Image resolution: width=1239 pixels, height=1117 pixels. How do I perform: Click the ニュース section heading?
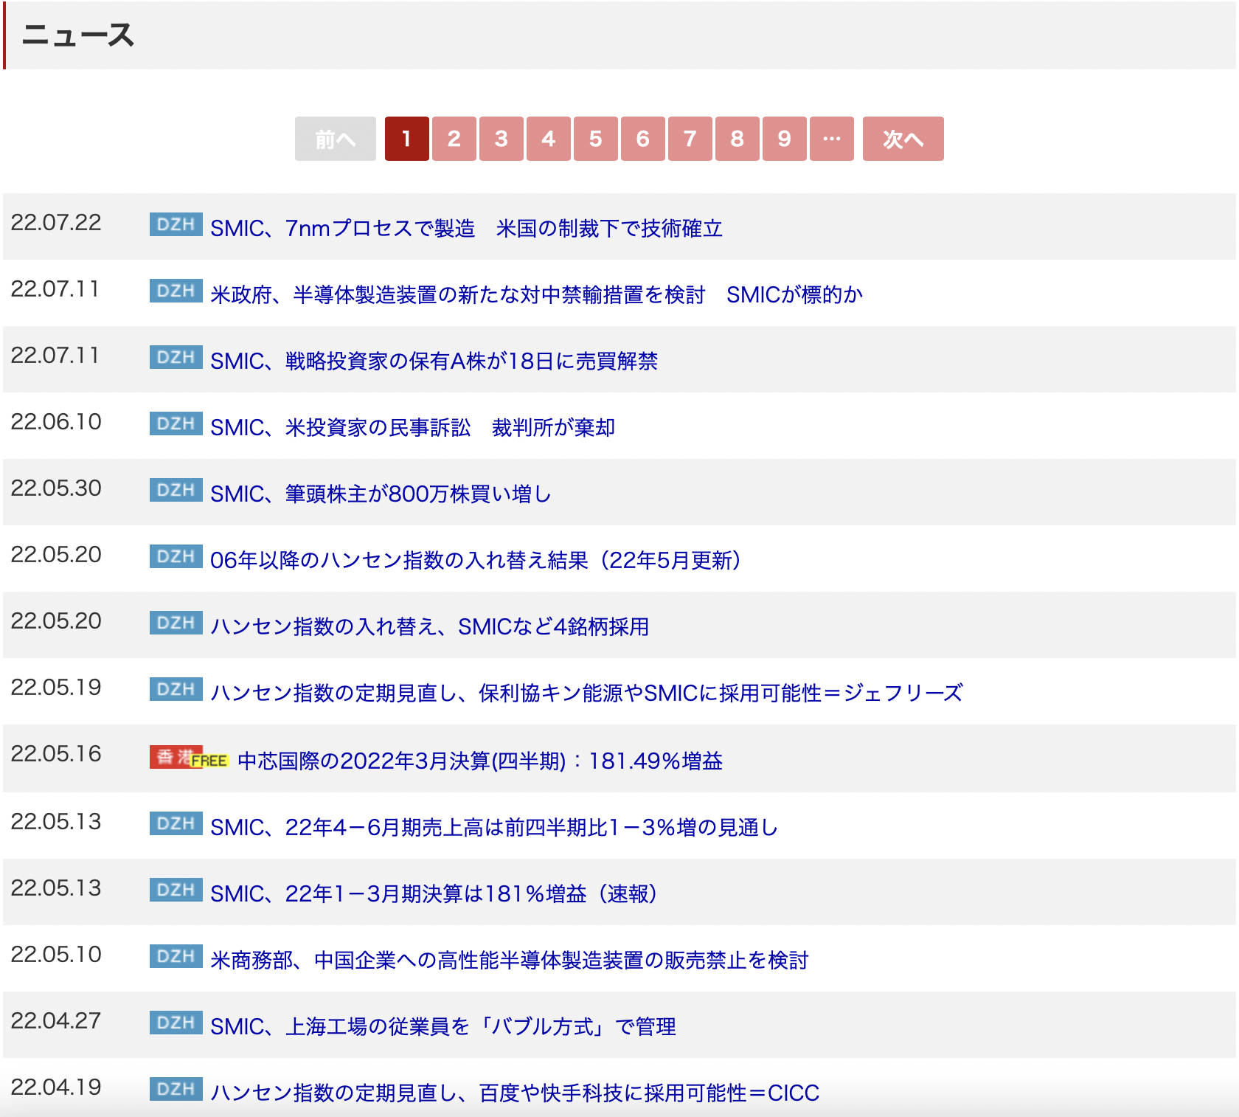point(78,35)
